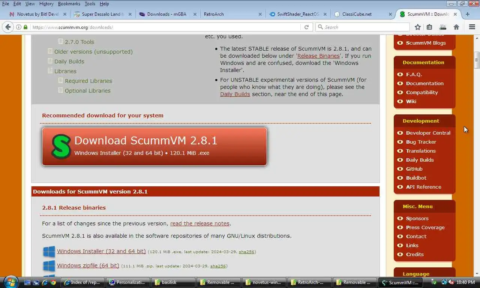The width and height of the screenshot is (480, 288).
Task: Show bookmarks list icon in toolbar
Action: [429, 27]
